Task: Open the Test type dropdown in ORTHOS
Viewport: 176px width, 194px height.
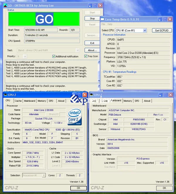Action: (x=77, y=50)
